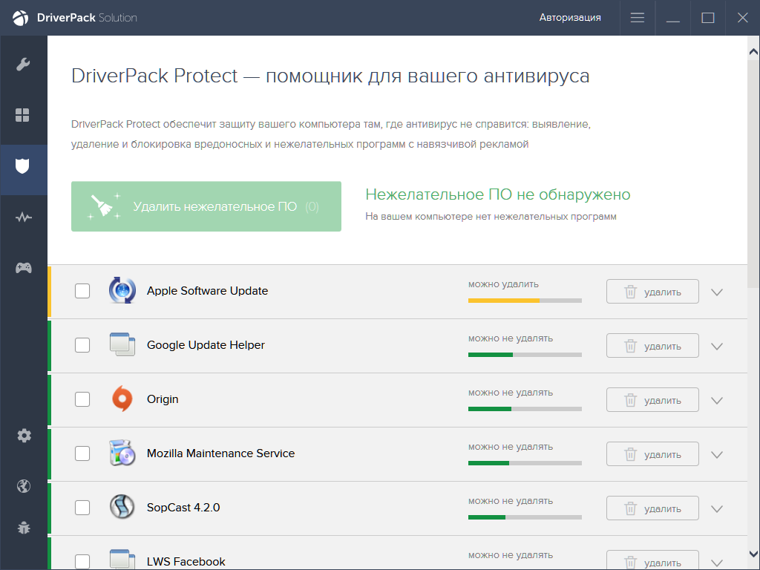The width and height of the screenshot is (760, 570).
Task: Open the diagnostics pulse section in sidebar
Action: click(x=23, y=217)
